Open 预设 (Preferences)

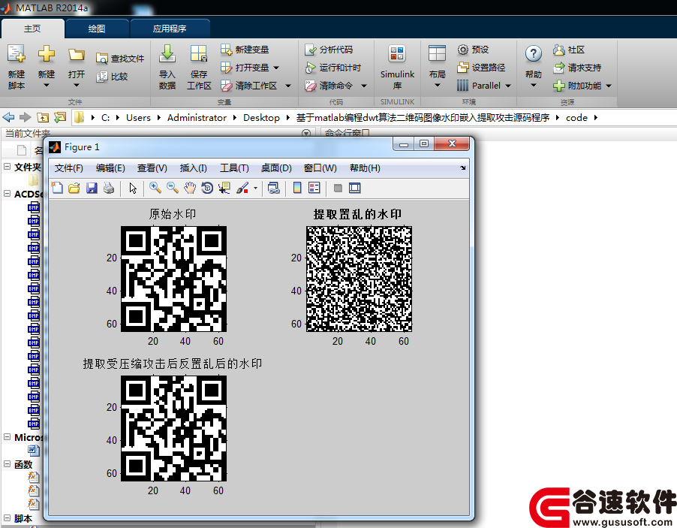[x=473, y=50]
